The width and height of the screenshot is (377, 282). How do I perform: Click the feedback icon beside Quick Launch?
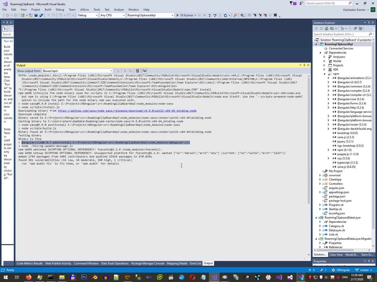pos(301,3)
